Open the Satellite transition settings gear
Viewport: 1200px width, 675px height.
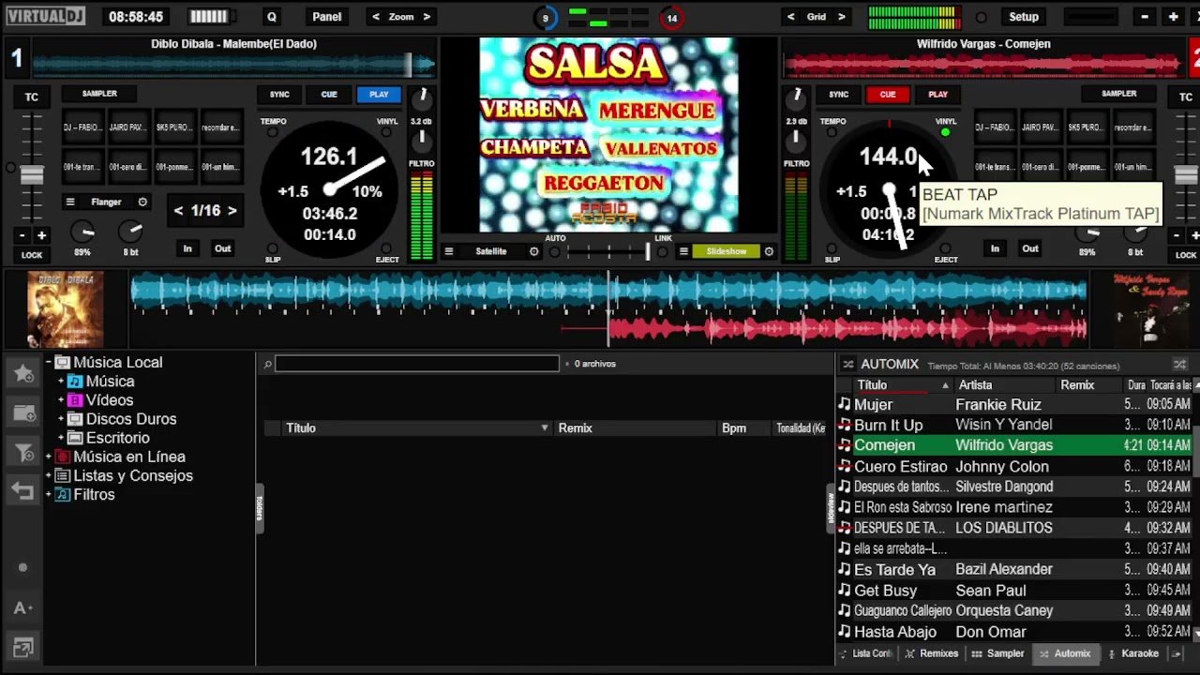(x=534, y=251)
